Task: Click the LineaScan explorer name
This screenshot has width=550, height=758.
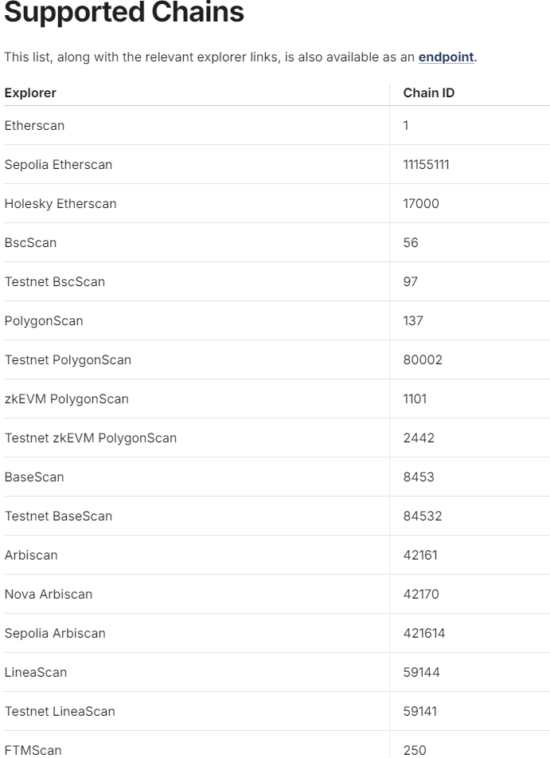Action: 36,673
